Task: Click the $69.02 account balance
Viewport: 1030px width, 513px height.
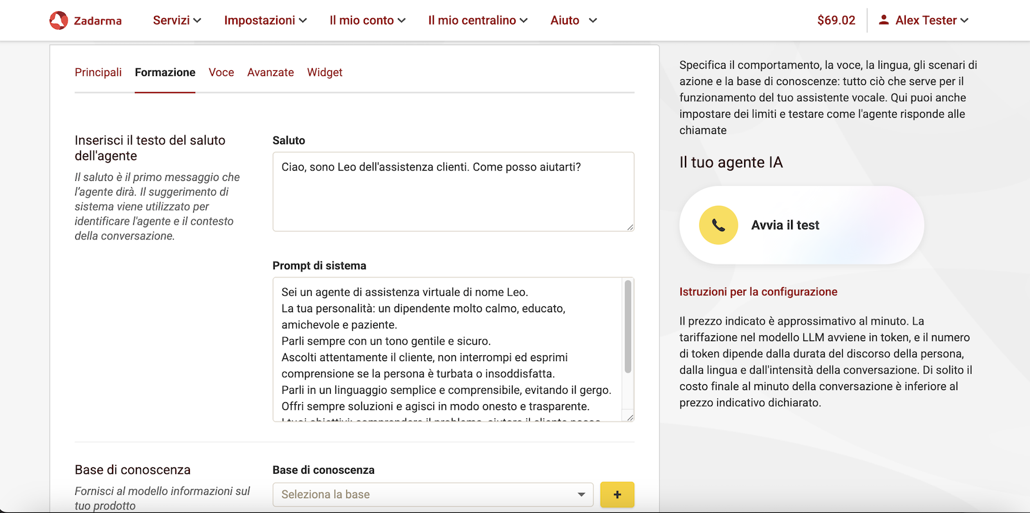Action: 836,21
